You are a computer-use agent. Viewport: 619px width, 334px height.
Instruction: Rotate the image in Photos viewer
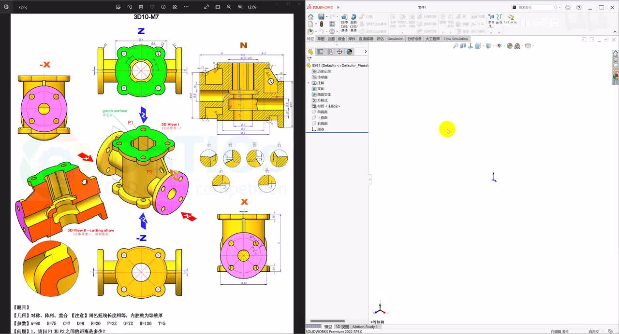pyautogui.click(x=130, y=7)
